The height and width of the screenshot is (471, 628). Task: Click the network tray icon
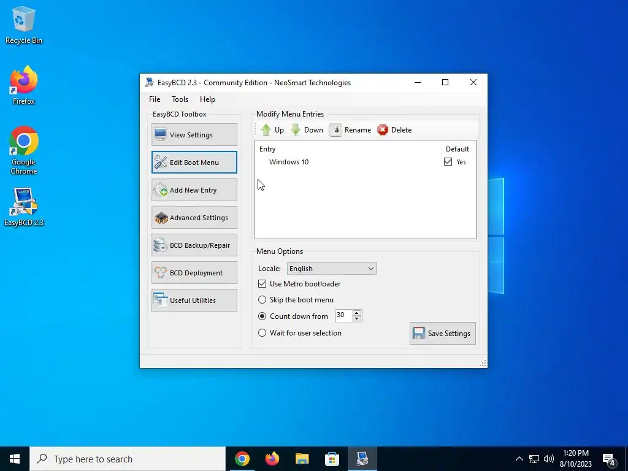(x=534, y=459)
